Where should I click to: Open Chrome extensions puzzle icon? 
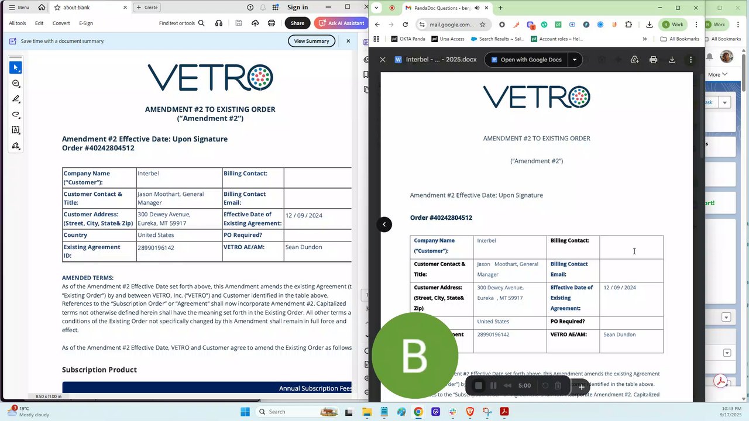tap(628, 25)
